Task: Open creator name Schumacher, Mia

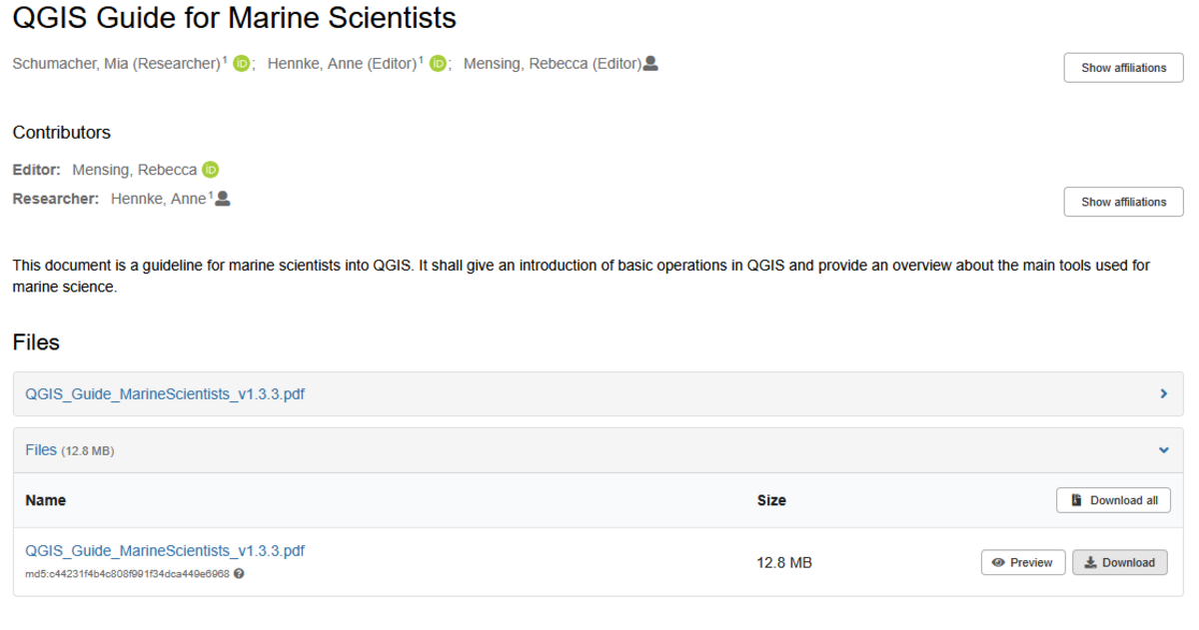Action: tap(116, 64)
